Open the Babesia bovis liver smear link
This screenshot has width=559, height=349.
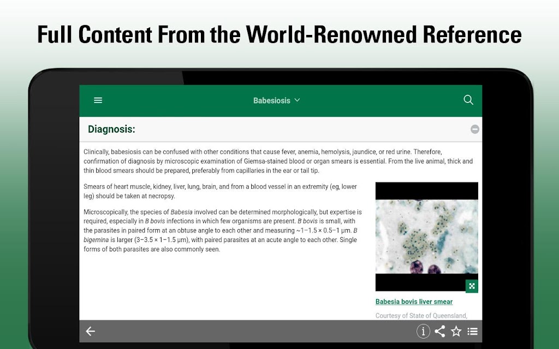414,302
